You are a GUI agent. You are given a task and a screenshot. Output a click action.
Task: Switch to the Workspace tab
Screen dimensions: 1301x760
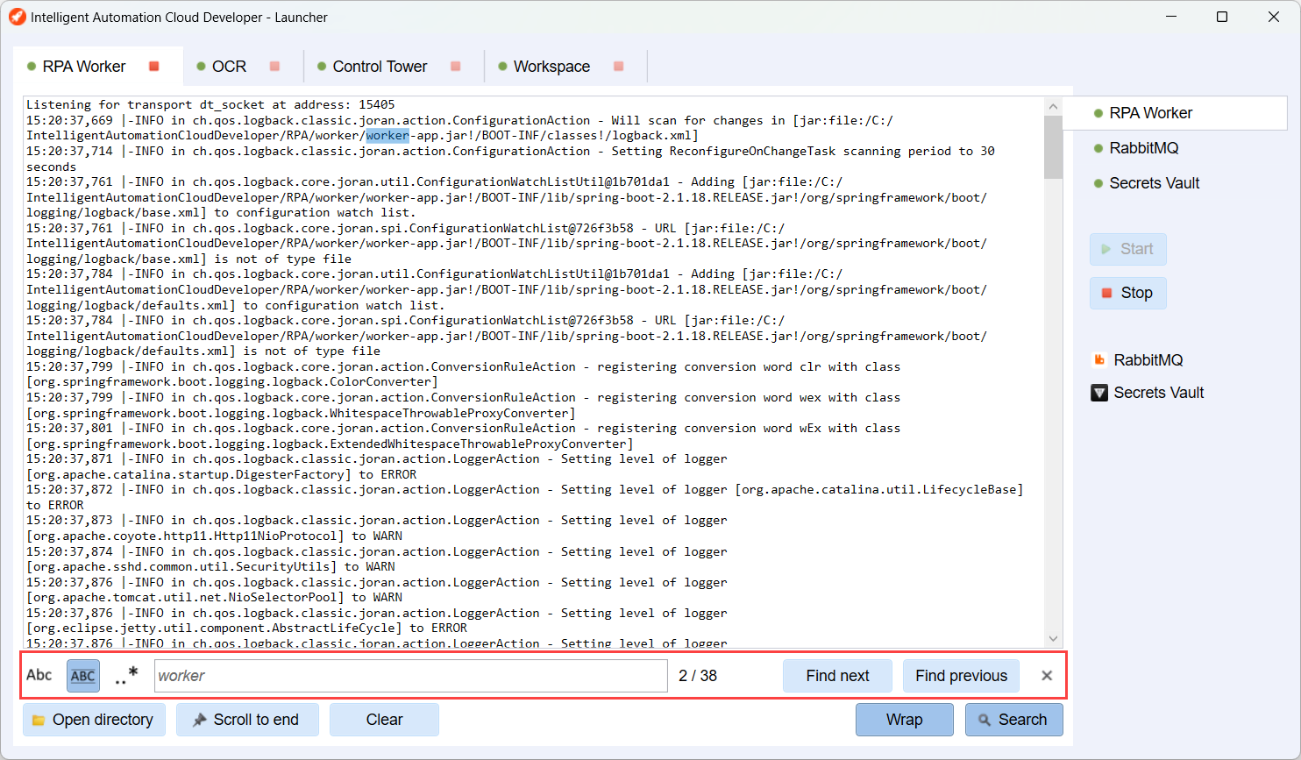point(551,67)
